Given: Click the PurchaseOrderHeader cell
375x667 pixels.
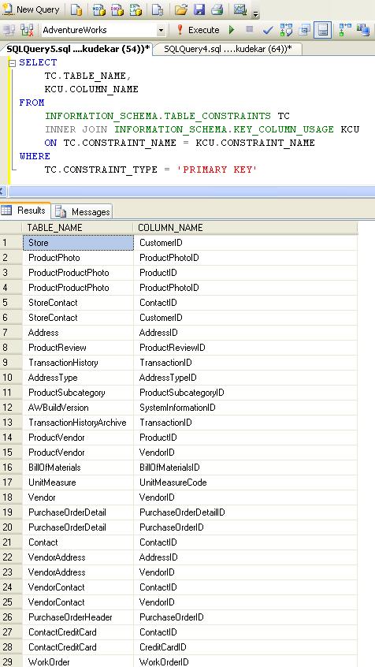Looking at the screenshot, I should point(78,617).
